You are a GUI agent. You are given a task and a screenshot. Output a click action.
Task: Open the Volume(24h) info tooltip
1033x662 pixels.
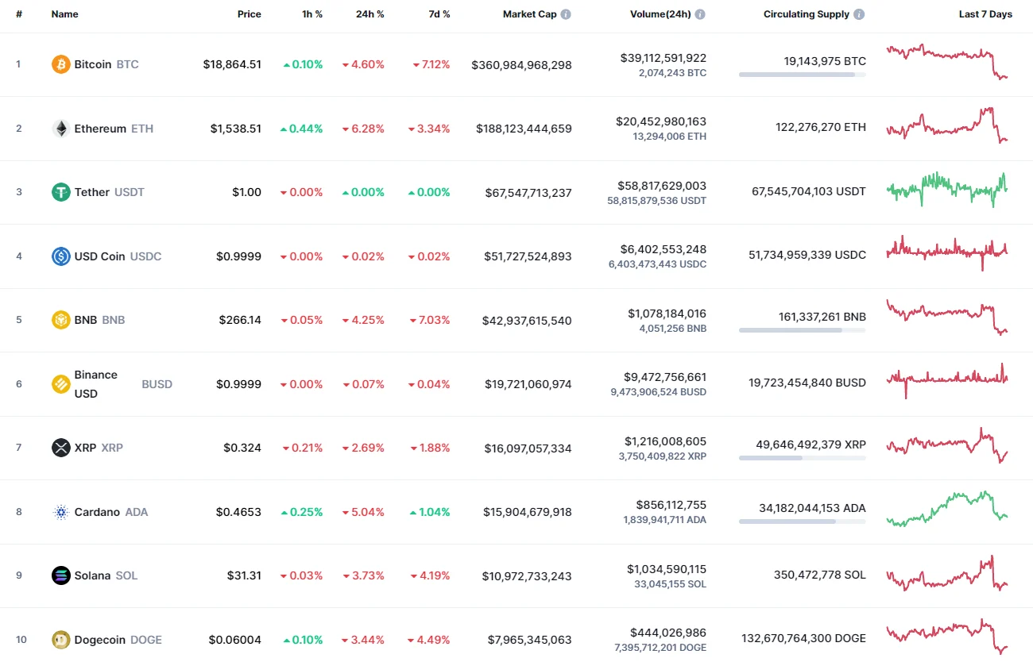tap(699, 13)
